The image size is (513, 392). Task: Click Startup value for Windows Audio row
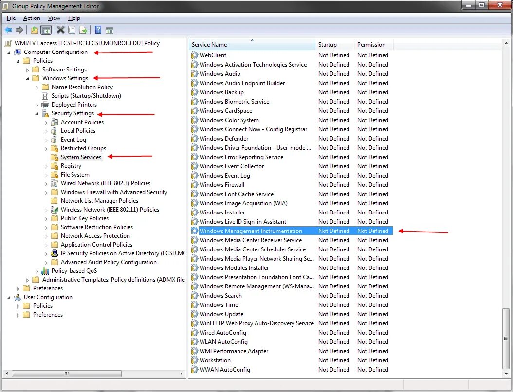point(334,74)
